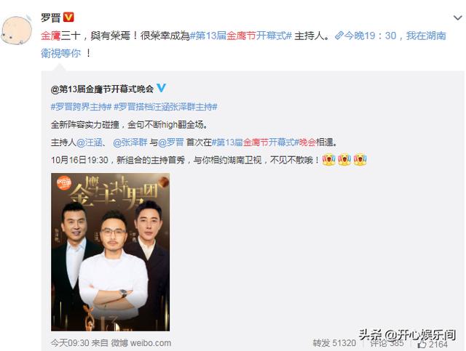Image resolution: width=466 pixels, height=351 pixels.
Task: Click the orange verified V badge next to 罗晋
Action: pos(68,17)
